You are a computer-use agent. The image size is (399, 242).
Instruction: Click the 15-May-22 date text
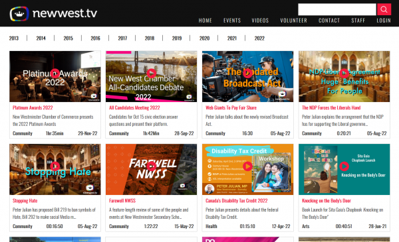click(x=184, y=226)
